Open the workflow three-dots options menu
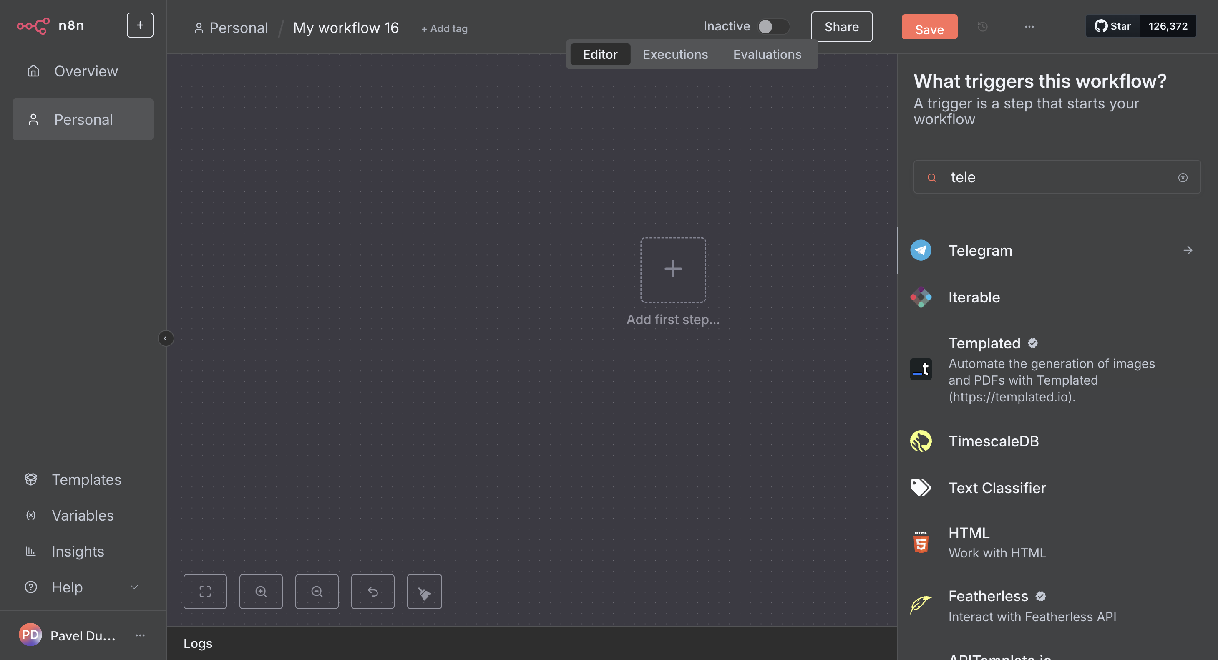The height and width of the screenshot is (660, 1218). tap(1029, 26)
